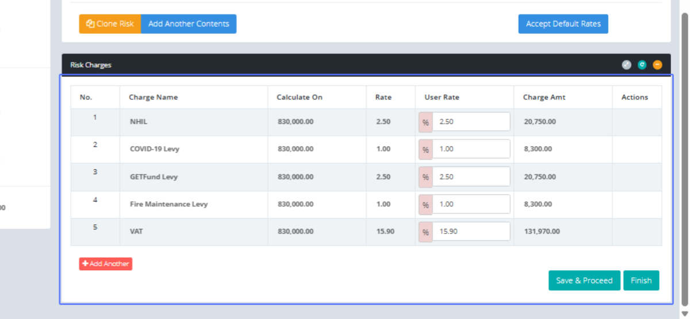Click the percent icon in the GETFund Levy row
The image size is (690, 319).
(x=425, y=177)
